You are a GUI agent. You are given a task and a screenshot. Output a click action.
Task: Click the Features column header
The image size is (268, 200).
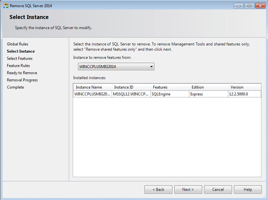coord(170,87)
